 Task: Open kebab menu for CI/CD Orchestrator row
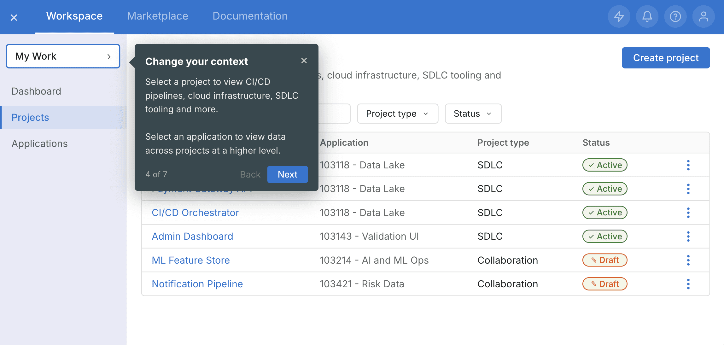pos(688,213)
